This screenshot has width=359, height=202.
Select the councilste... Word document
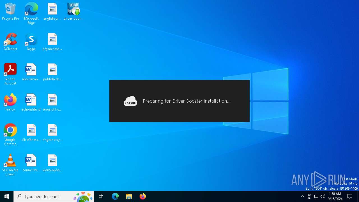pyautogui.click(x=31, y=163)
